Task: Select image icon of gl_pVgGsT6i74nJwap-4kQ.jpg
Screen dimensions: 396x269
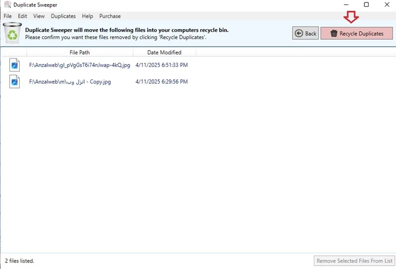Action: [15, 65]
